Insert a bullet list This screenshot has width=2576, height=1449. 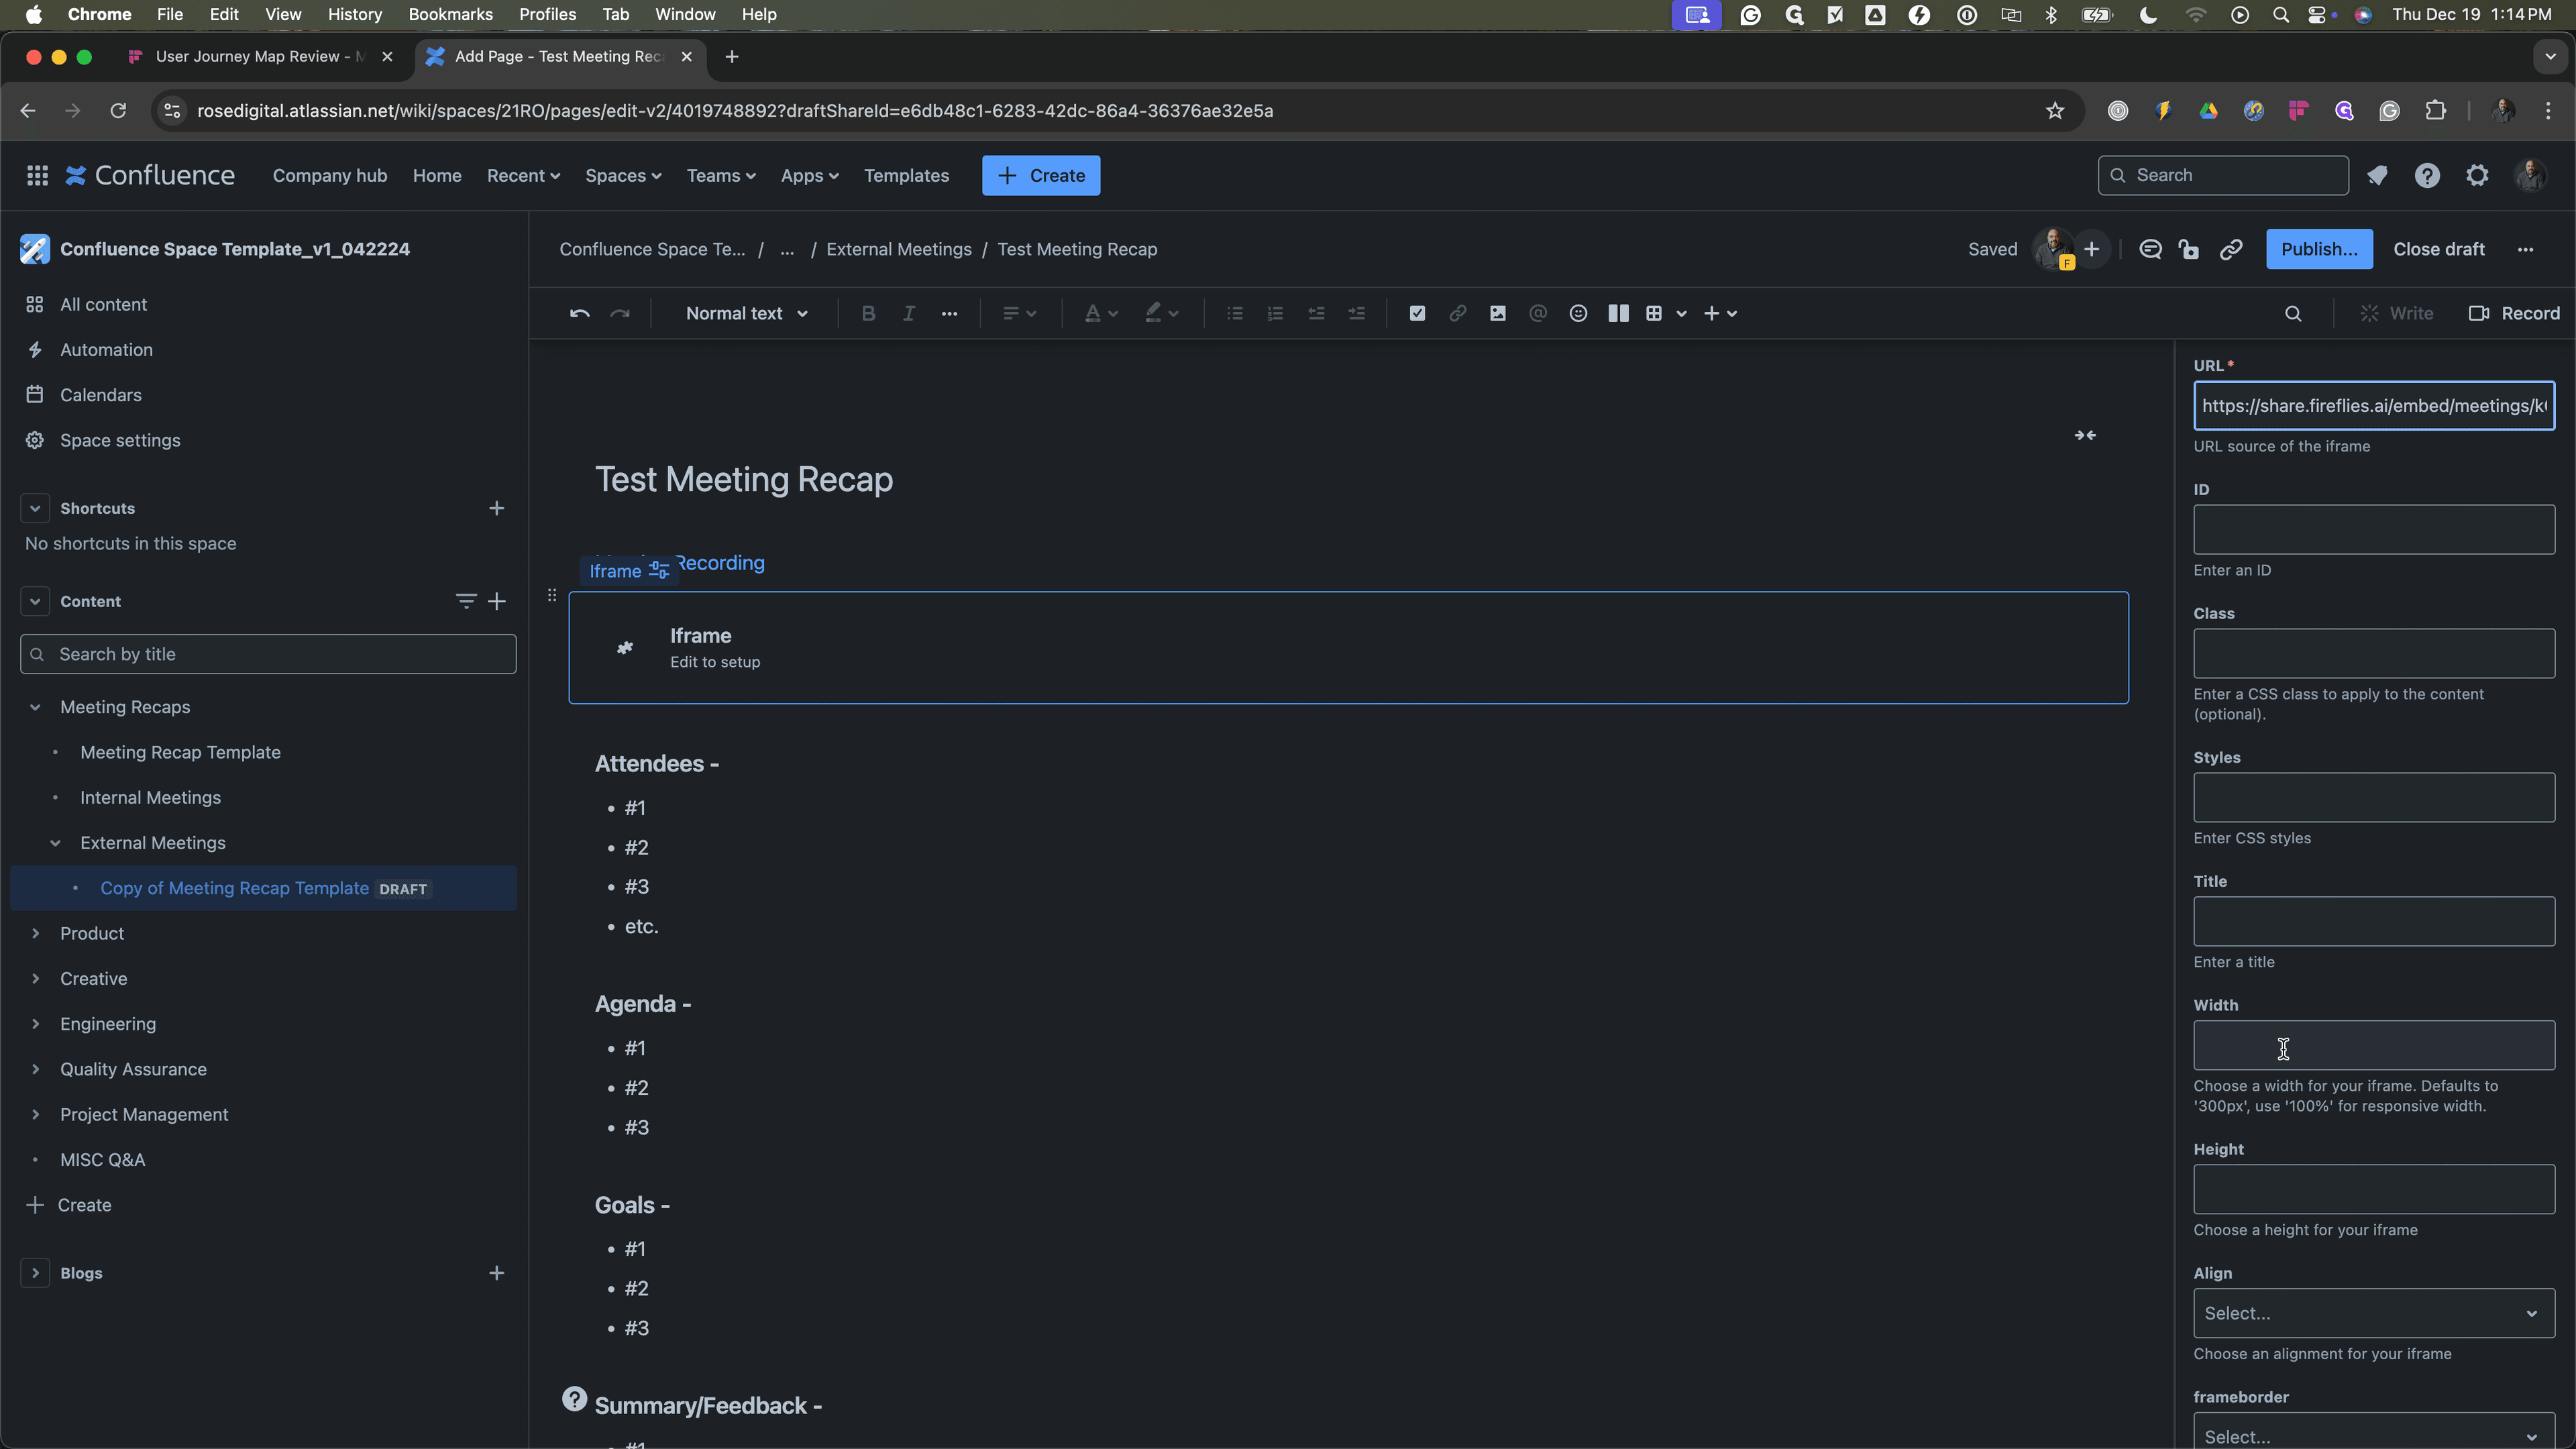[1235, 314]
